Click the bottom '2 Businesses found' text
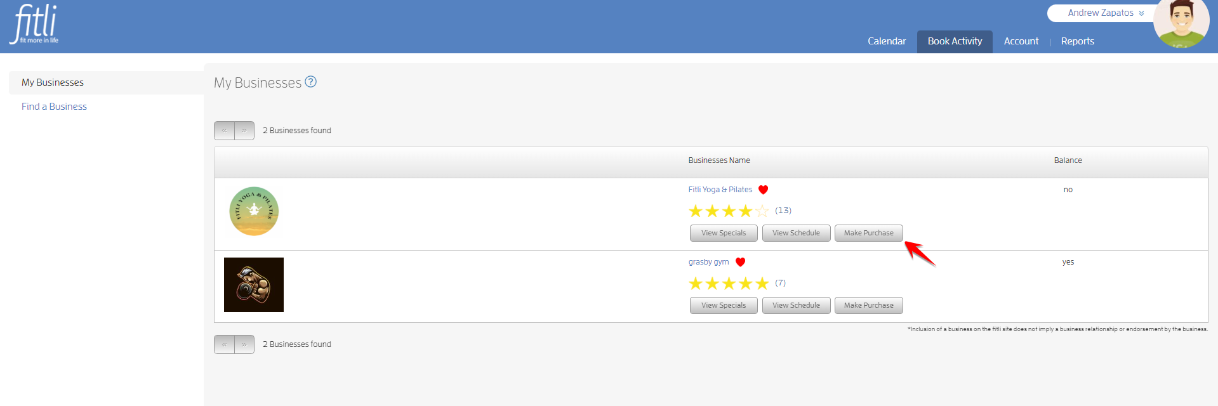Image resolution: width=1218 pixels, height=406 pixels. 297,344
